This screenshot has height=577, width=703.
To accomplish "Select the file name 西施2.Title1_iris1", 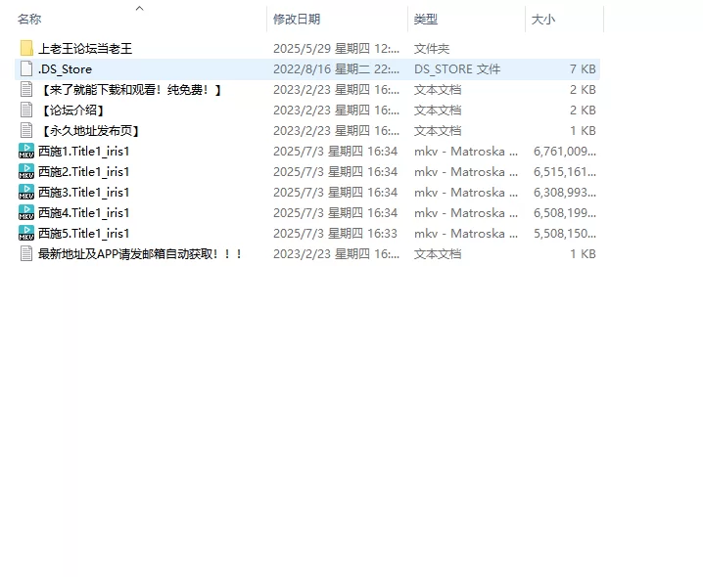I will 84,171.
